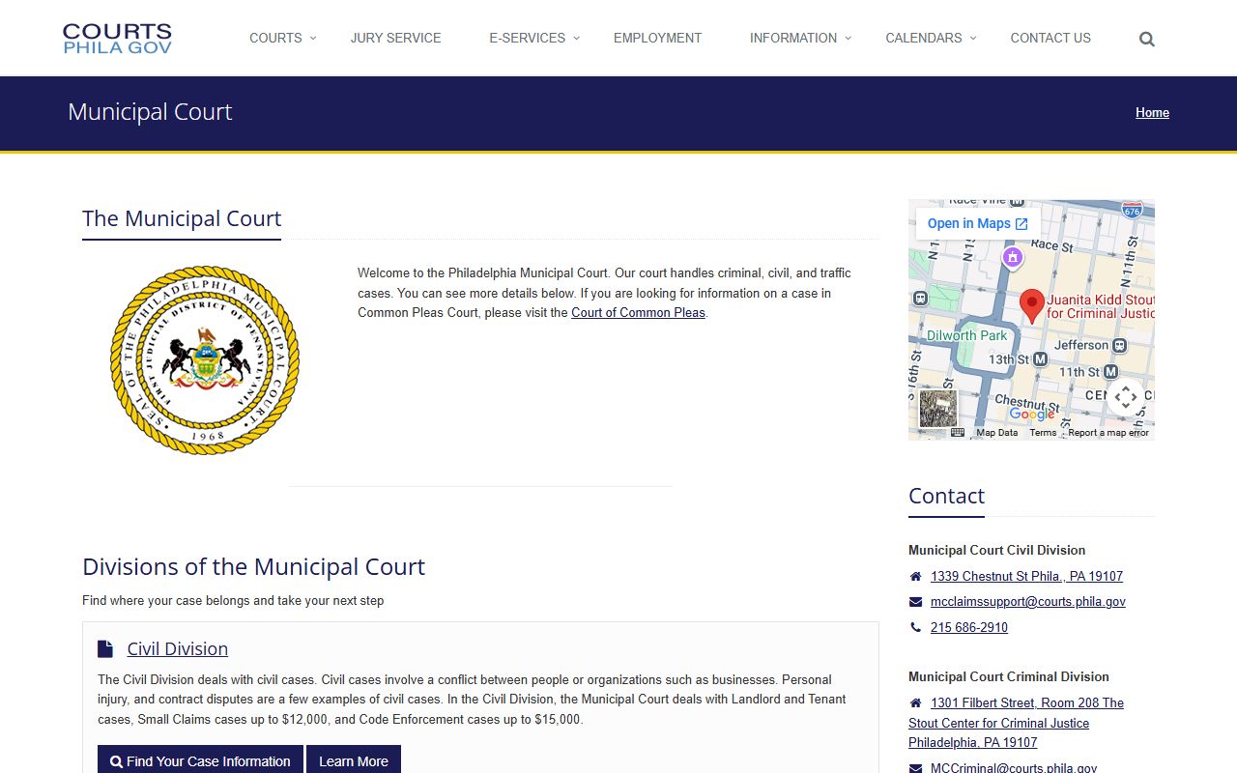This screenshot has height=773, width=1237.
Task: Click the Jefferson station marker icon
Action: tap(1119, 345)
